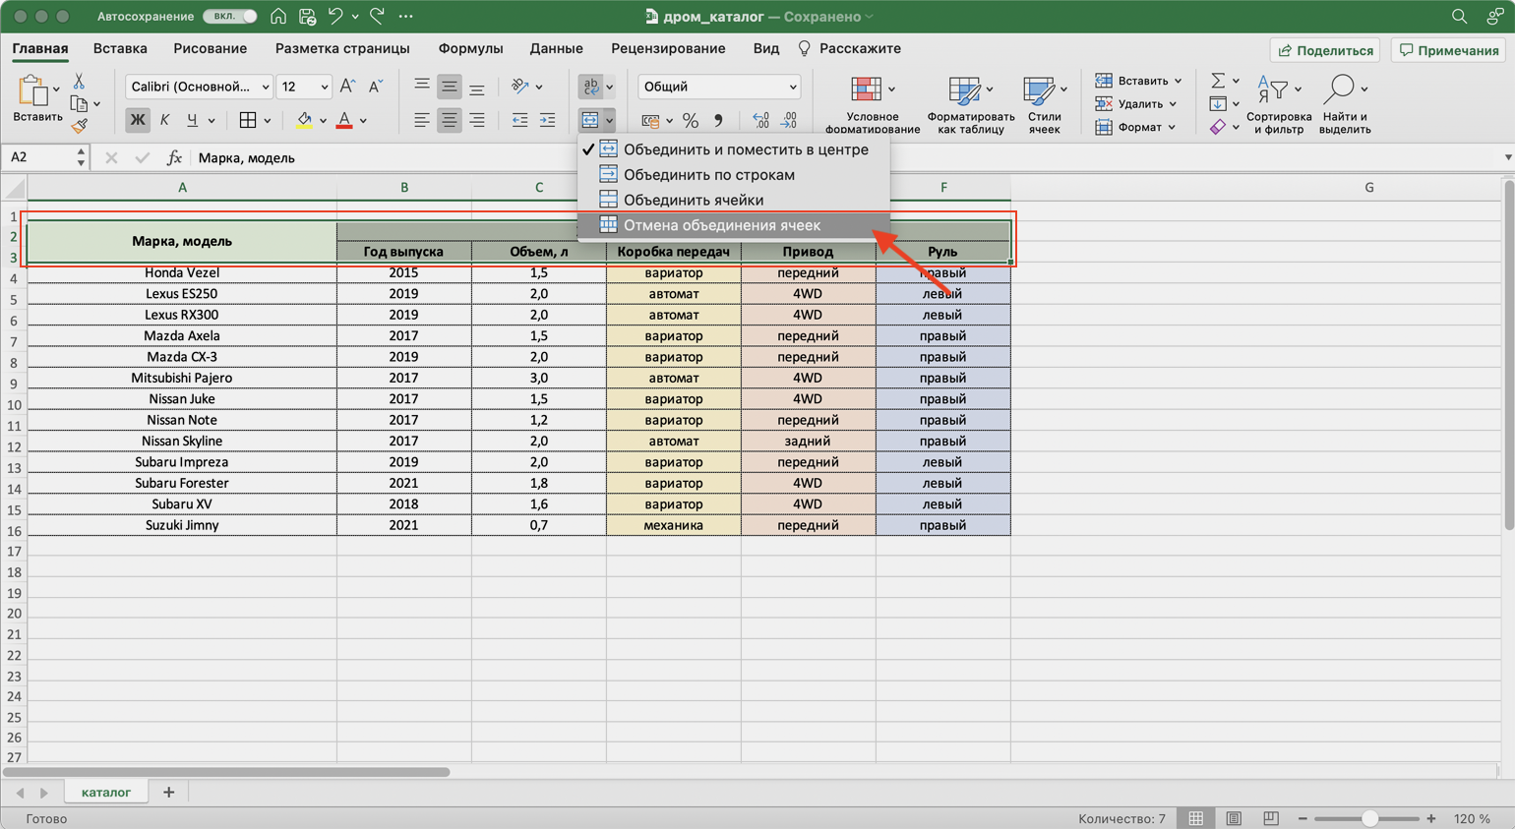Open Insert Function fx button
The width and height of the screenshot is (1515, 829).
point(174,157)
